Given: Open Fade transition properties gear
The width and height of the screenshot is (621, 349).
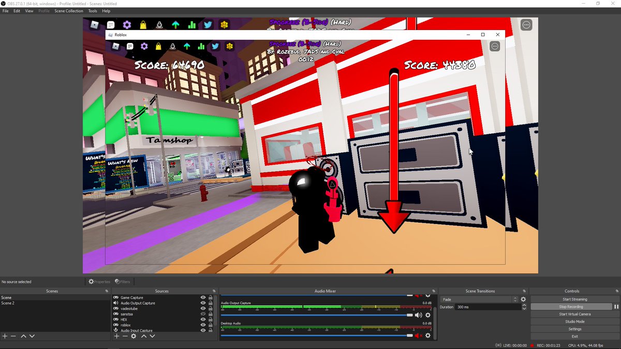Looking at the screenshot, I should pyautogui.click(x=523, y=299).
